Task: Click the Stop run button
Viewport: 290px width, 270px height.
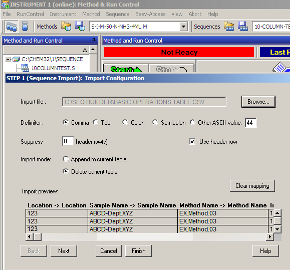Action: pyautogui.click(x=172, y=69)
